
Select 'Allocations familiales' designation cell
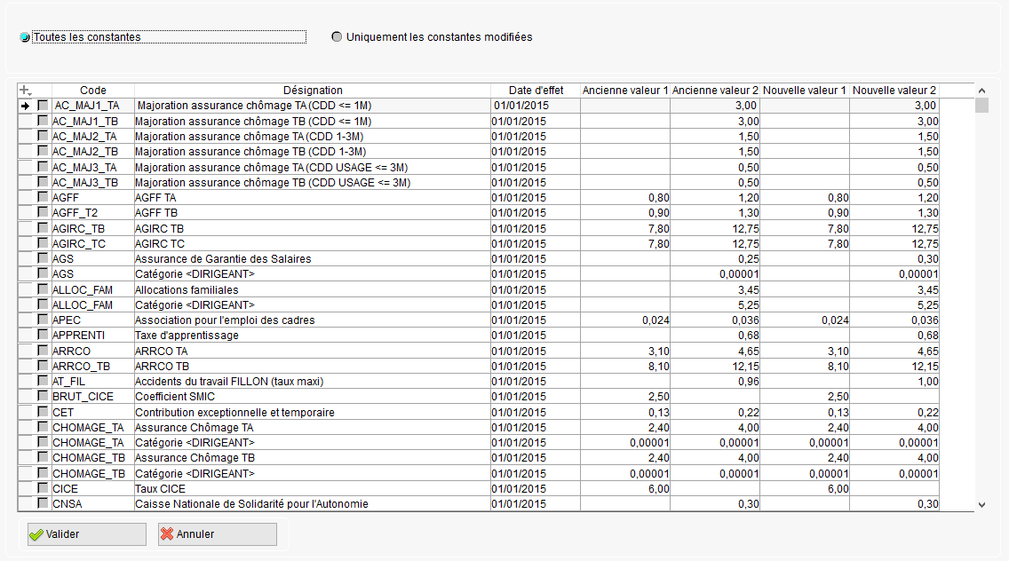click(312, 289)
